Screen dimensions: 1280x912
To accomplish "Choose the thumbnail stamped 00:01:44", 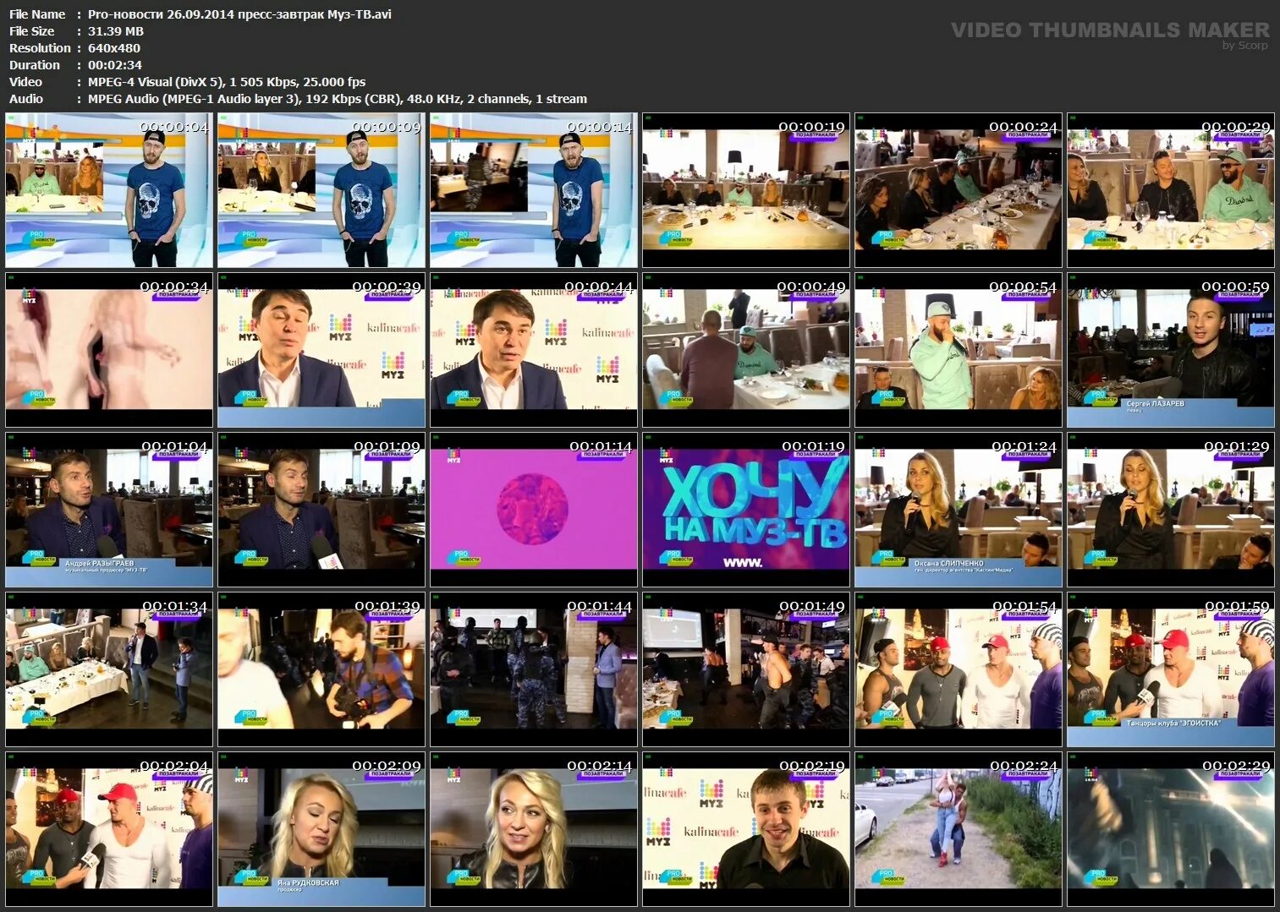I will 534,669.
